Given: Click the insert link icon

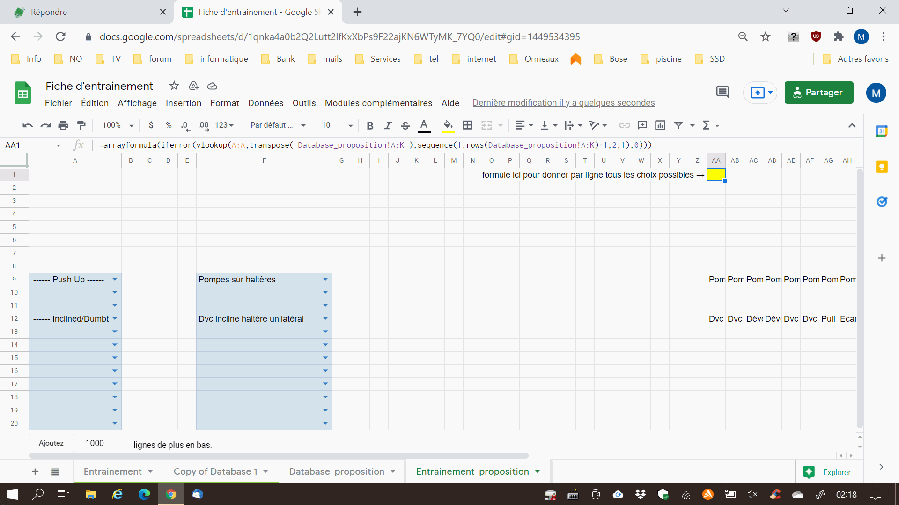Looking at the screenshot, I should pyautogui.click(x=624, y=125).
